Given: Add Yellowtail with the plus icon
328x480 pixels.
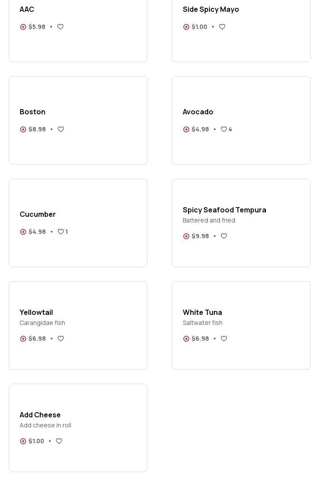Looking at the screenshot, I should 23,339.
